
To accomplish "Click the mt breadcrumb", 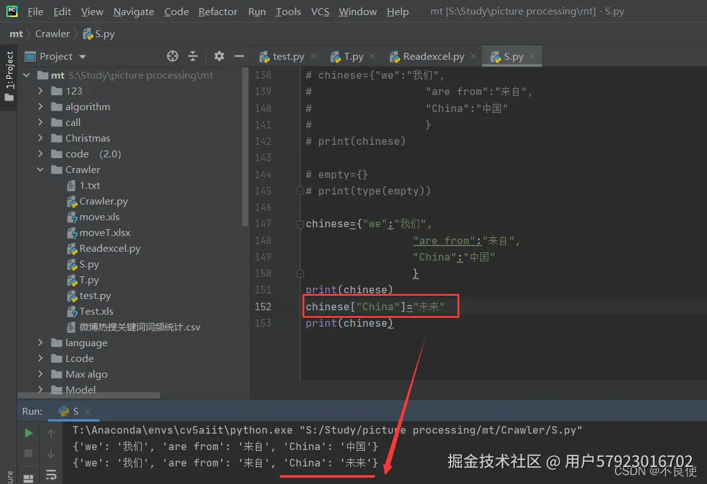I will (x=16, y=34).
